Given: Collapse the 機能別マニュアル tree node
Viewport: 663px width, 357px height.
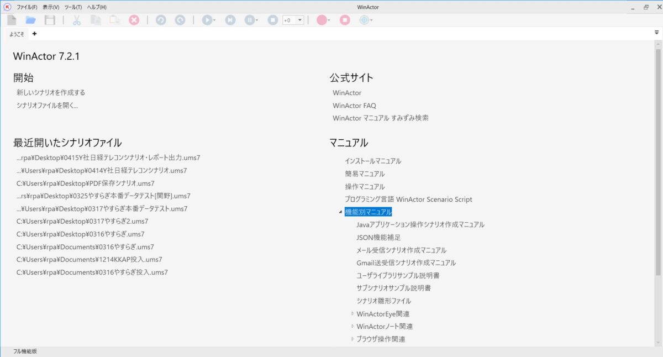Looking at the screenshot, I should click(x=340, y=212).
